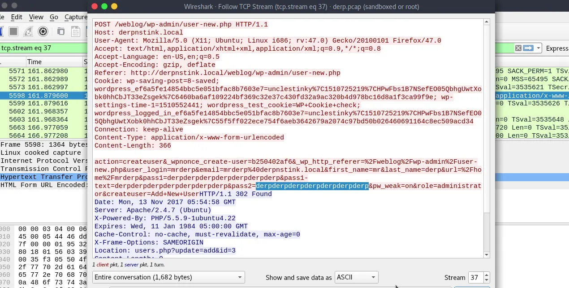This screenshot has height=288, width=569.
Task: Select packet 5602 in packet list
Action: (x=44, y=112)
